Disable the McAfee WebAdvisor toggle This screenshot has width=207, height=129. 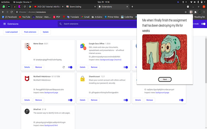pos(70,100)
